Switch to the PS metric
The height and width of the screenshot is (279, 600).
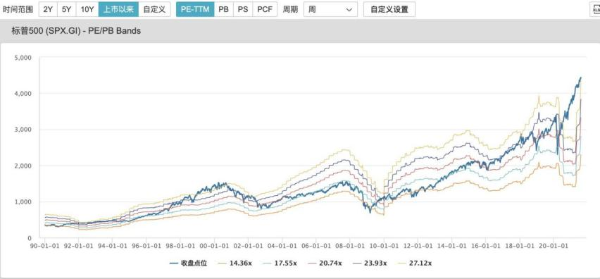coord(243,9)
